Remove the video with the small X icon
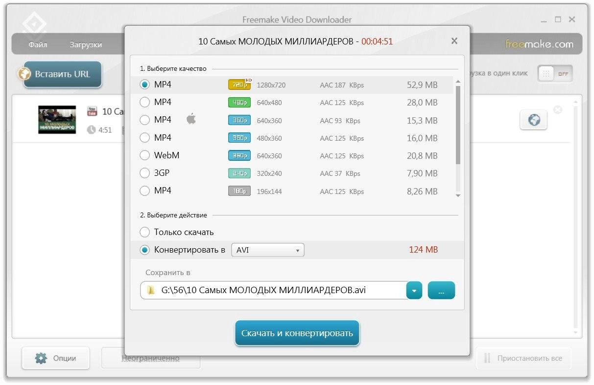594x385 pixels. pyautogui.click(x=557, y=109)
